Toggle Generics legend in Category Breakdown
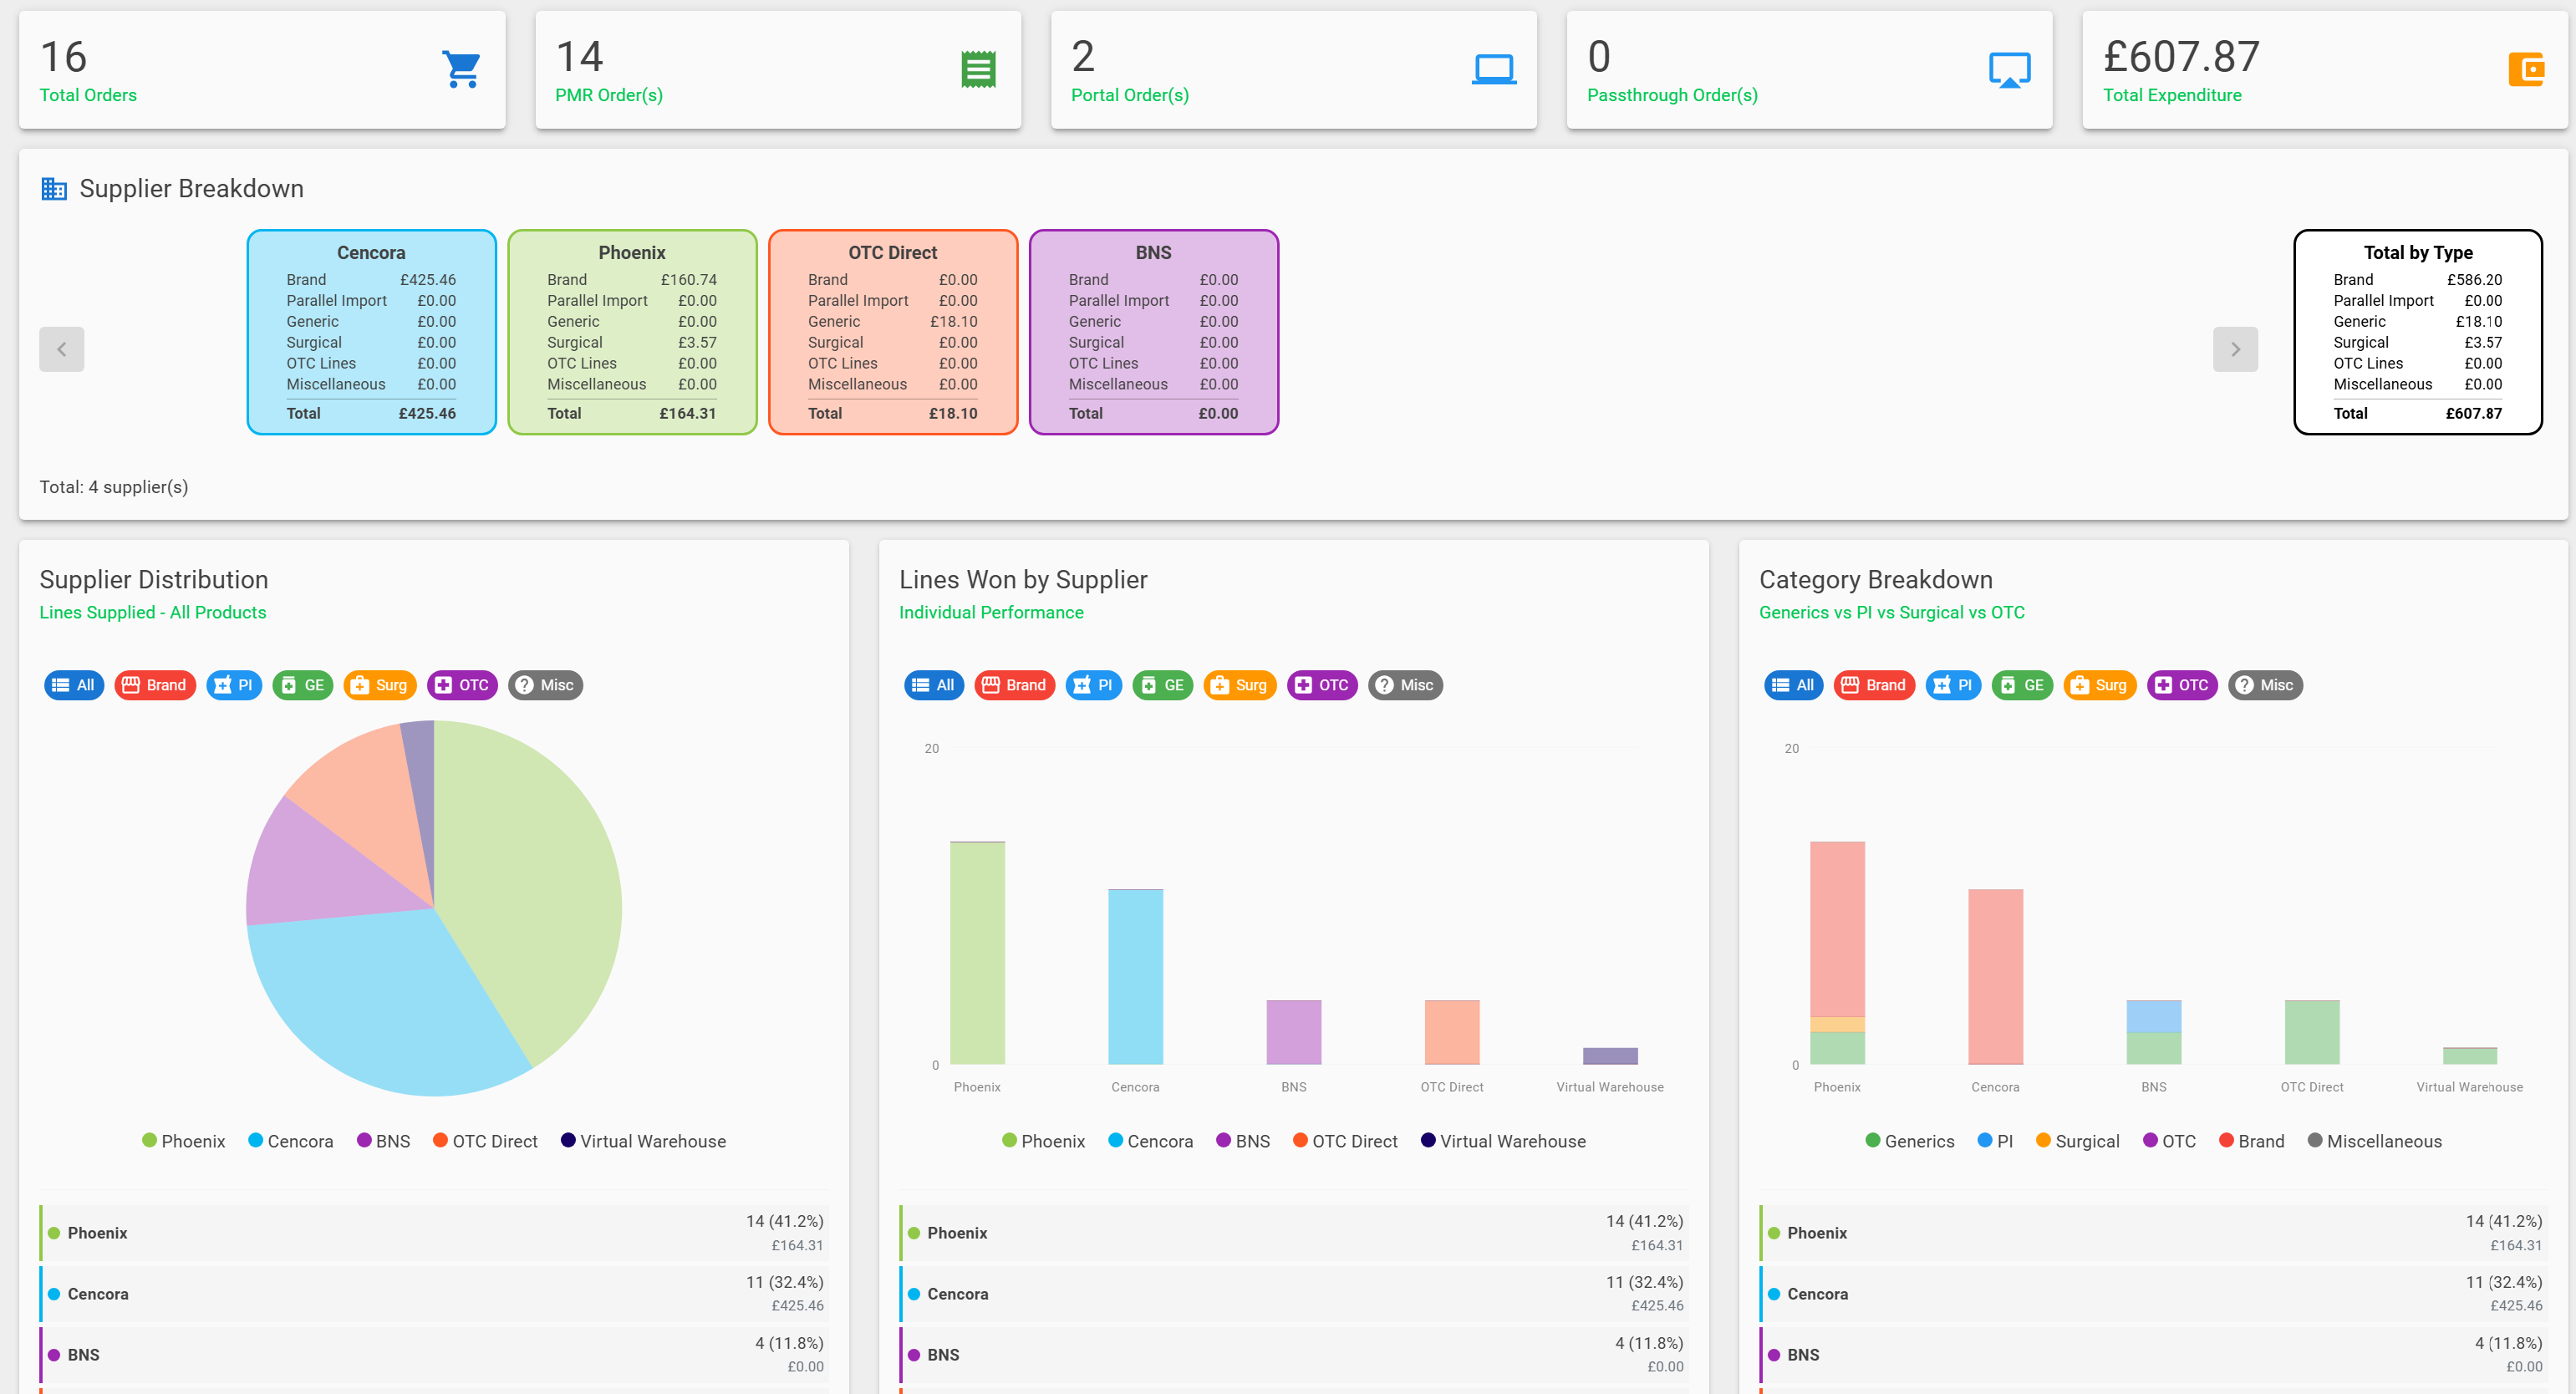2576x1394 pixels. [1910, 1141]
